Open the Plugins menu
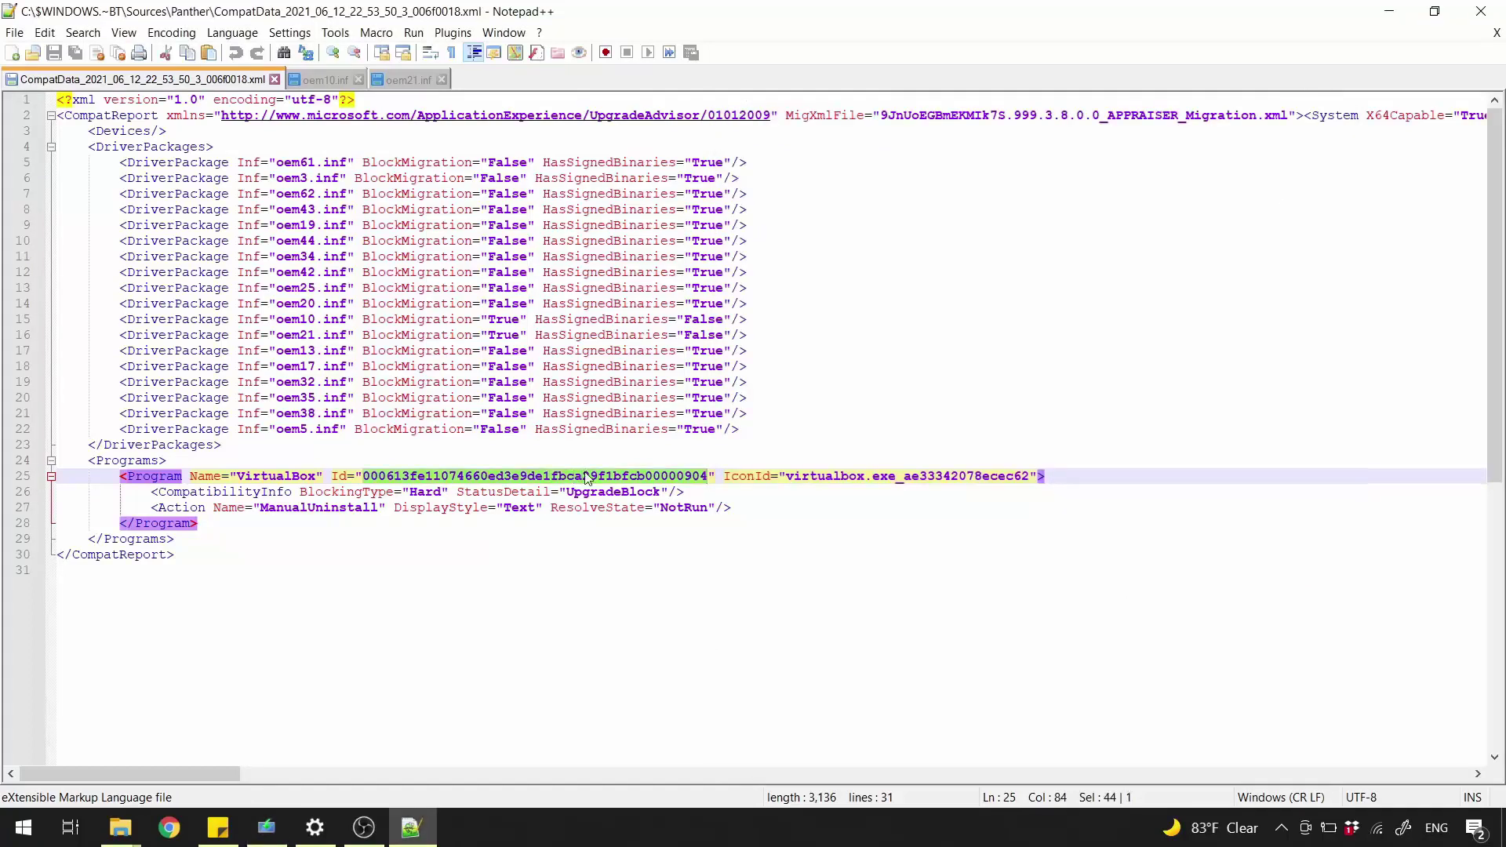1506x847 pixels. click(453, 33)
